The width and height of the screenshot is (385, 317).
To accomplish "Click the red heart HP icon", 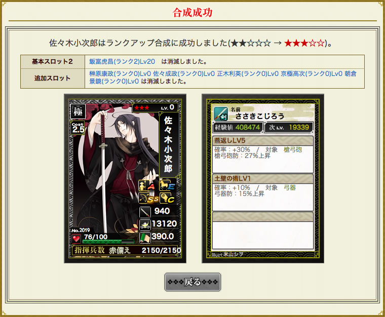I will pos(76,239).
